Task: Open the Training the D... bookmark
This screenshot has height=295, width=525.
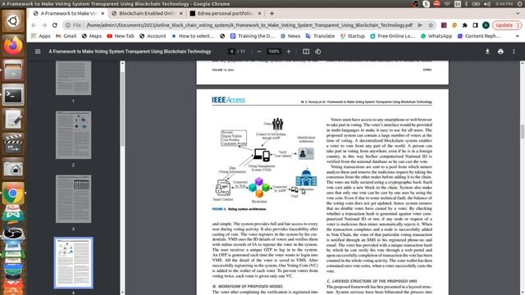Action: click(x=253, y=36)
